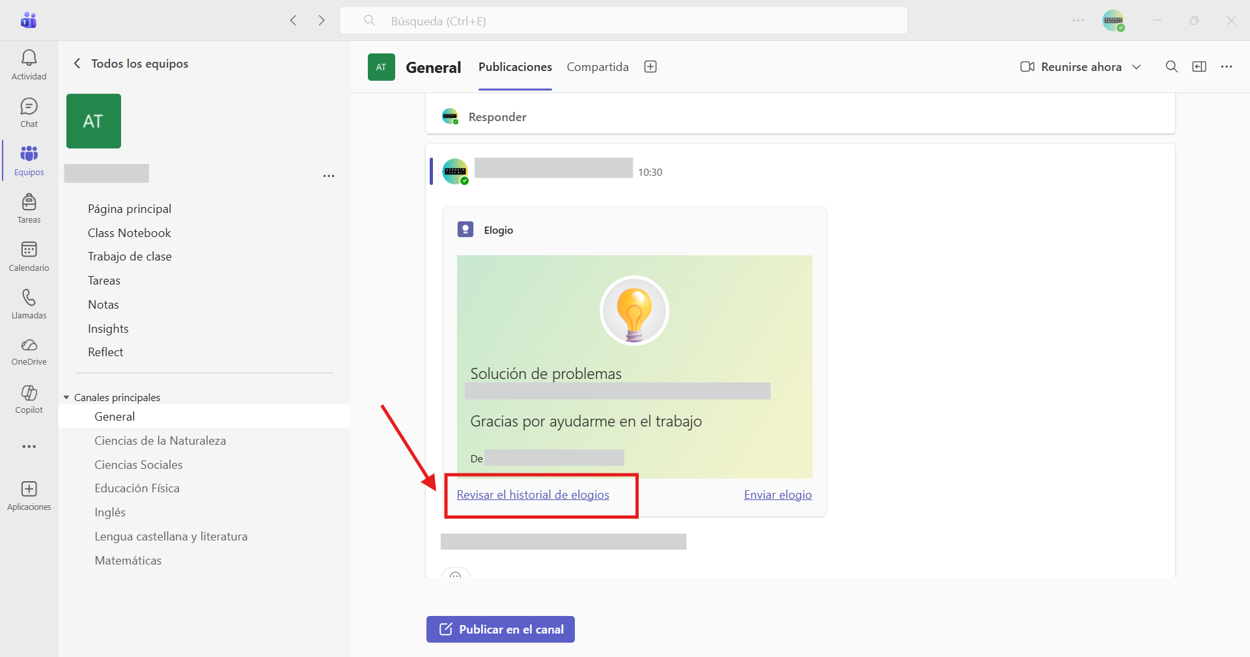Click Responder to reply to the thread
1250x657 pixels.
click(497, 117)
